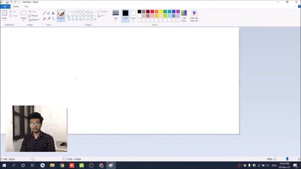Click the Save icon in title bar
Viewport: 301px width, 169px height.
click(x=7, y=2)
